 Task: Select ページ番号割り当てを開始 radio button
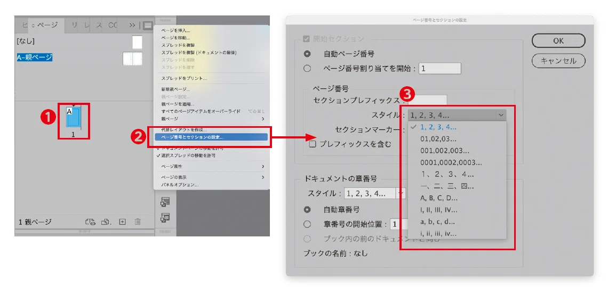[x=307, y=69]
